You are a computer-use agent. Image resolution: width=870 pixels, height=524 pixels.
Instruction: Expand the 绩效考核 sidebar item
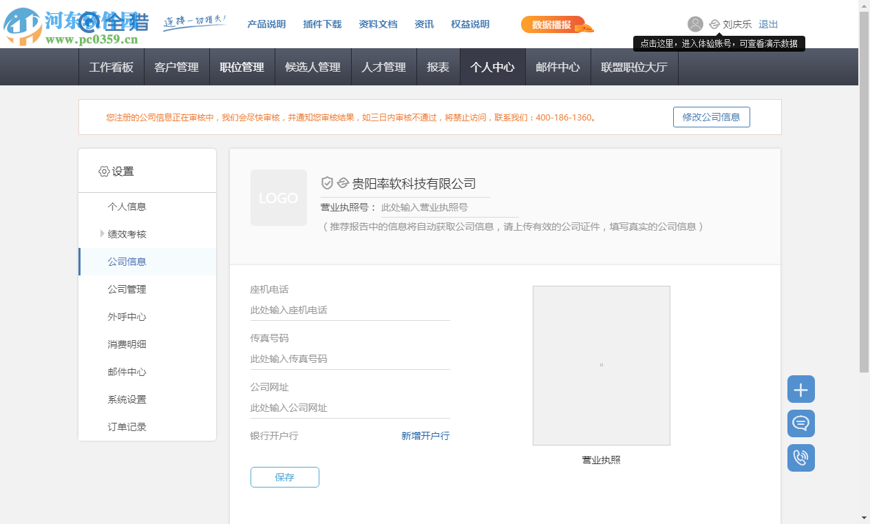(103, 234)
